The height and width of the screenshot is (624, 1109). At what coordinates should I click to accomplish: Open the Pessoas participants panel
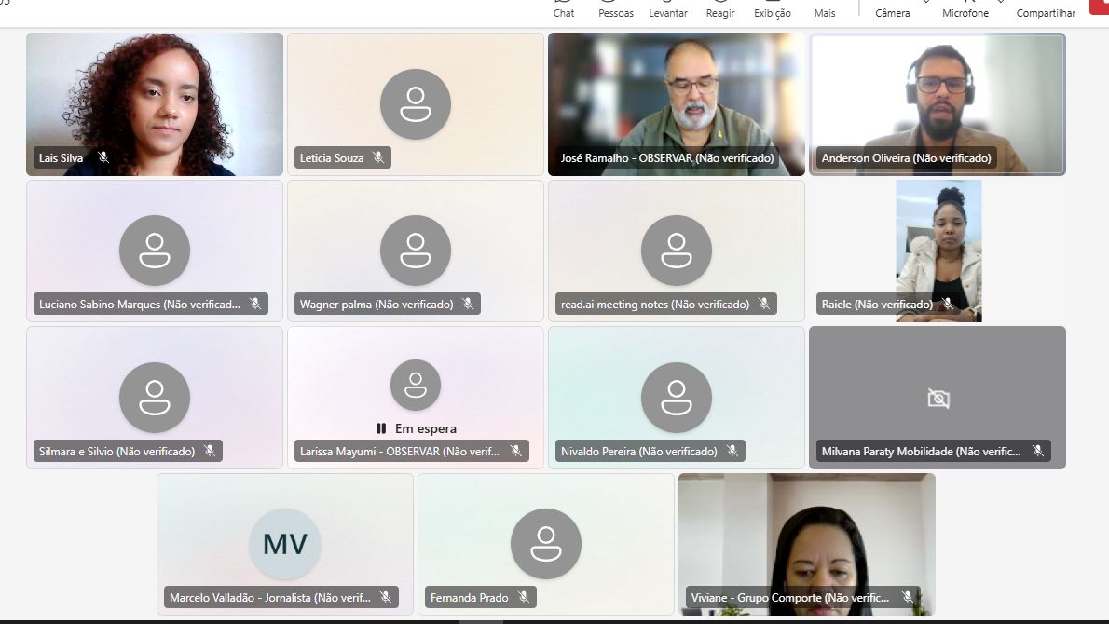click(x=616, y=10)
